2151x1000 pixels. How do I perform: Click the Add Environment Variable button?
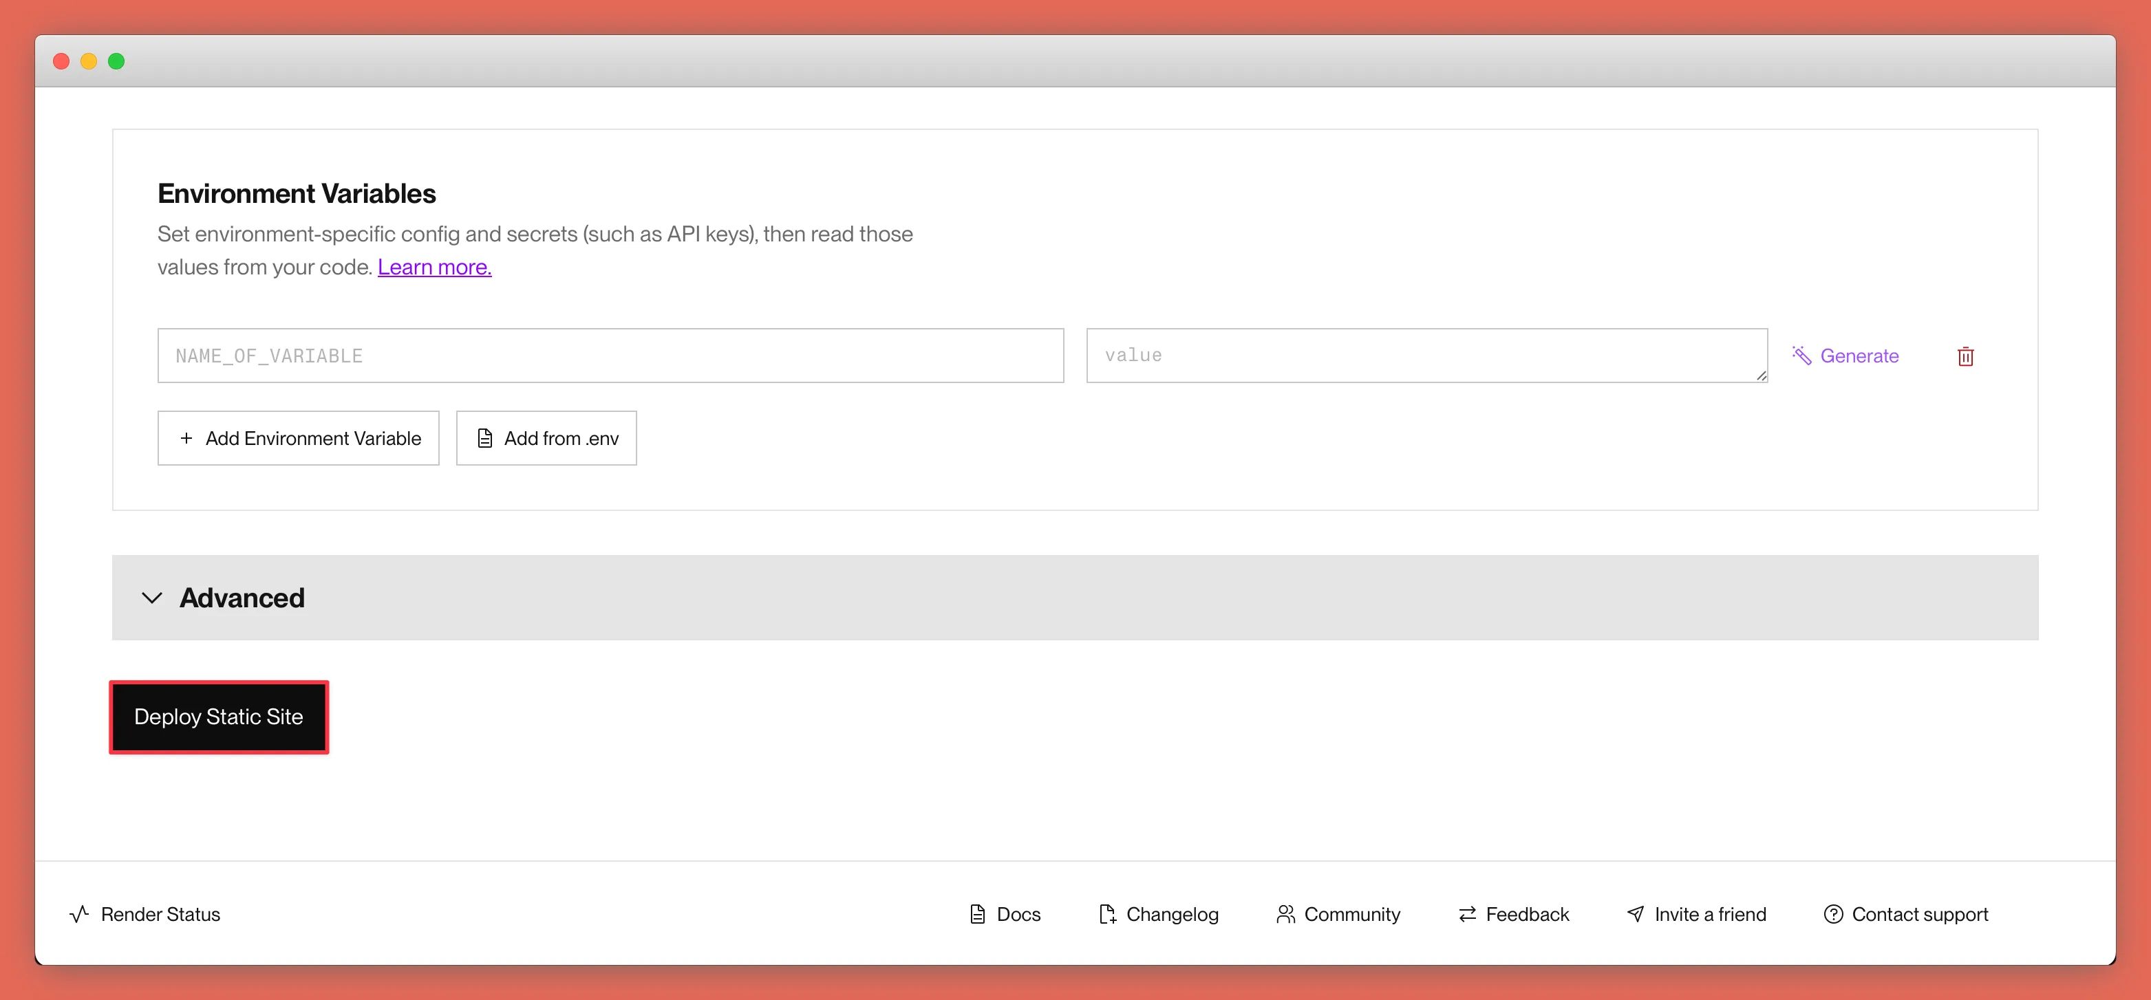click(298, 437)
